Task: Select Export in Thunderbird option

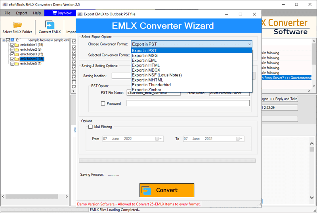Action: pos(192,85)
